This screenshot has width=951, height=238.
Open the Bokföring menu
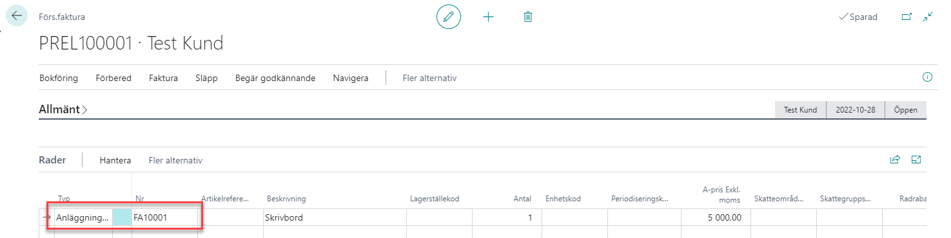tap(59, 78)
